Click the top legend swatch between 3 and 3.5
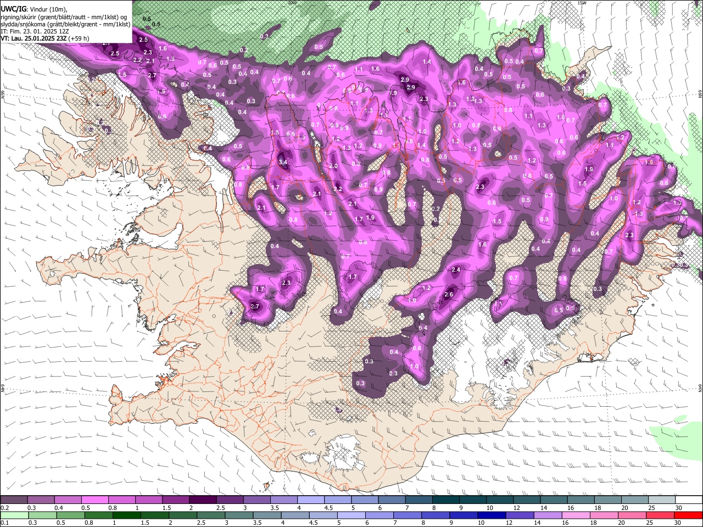The width and height of the screenshot is (703, 527). 256,500
